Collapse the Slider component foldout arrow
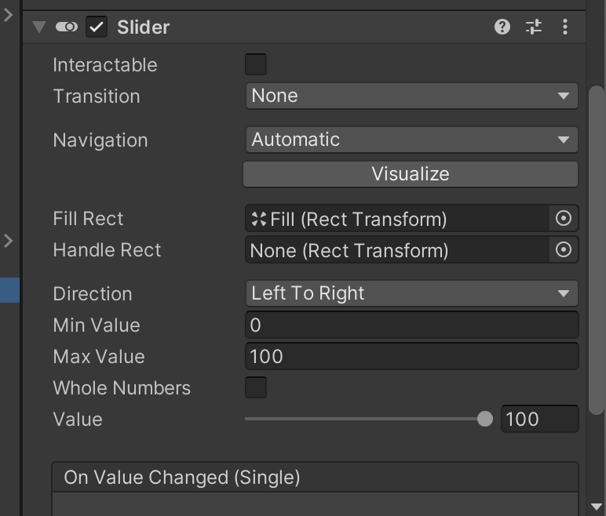The width and height of the screenshot is (606, 516). (x=39, y=27)
